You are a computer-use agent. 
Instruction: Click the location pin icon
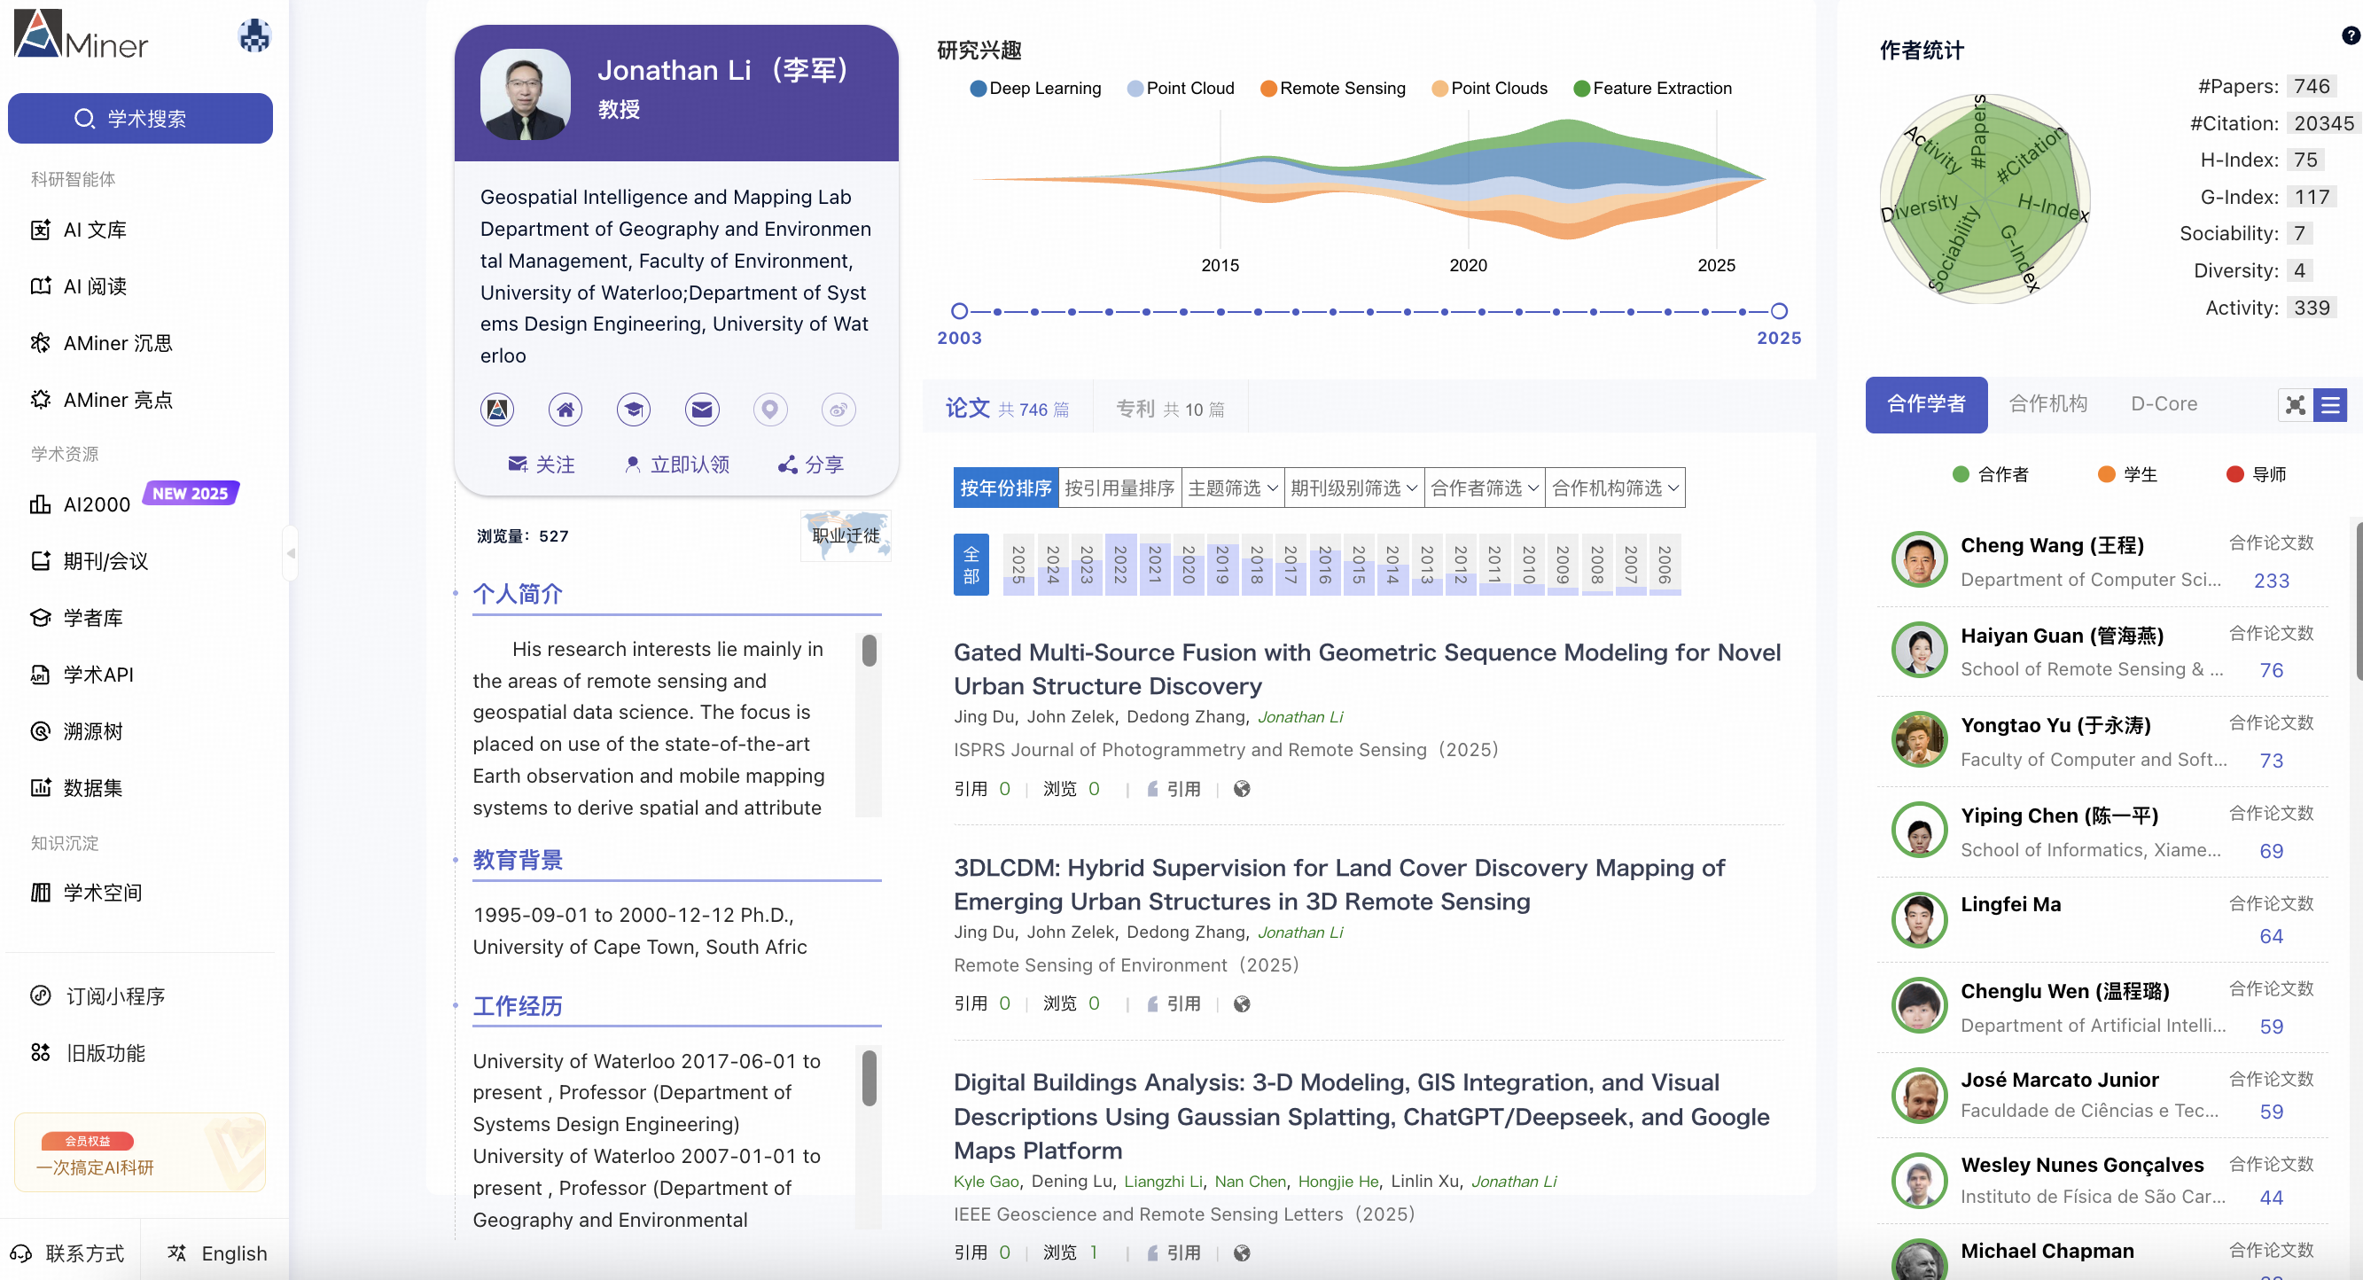coord(769,410)
